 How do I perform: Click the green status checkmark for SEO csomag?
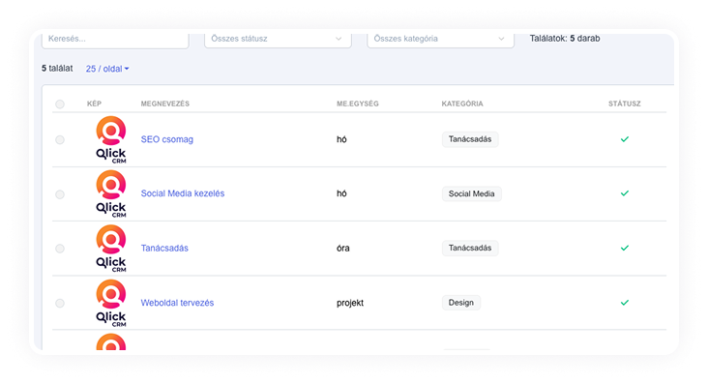(x=625, y=139)
